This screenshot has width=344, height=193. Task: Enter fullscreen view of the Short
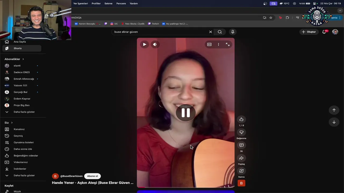pos(228,44)
